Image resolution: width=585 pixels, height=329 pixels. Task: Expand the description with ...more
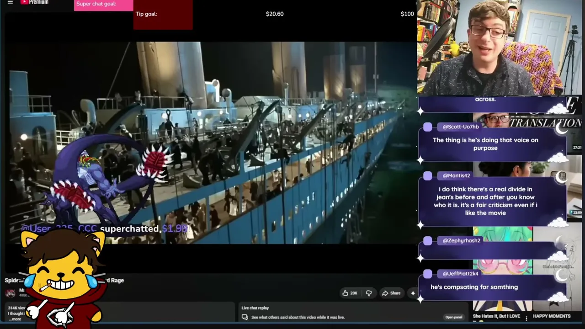tap(16, 319)
